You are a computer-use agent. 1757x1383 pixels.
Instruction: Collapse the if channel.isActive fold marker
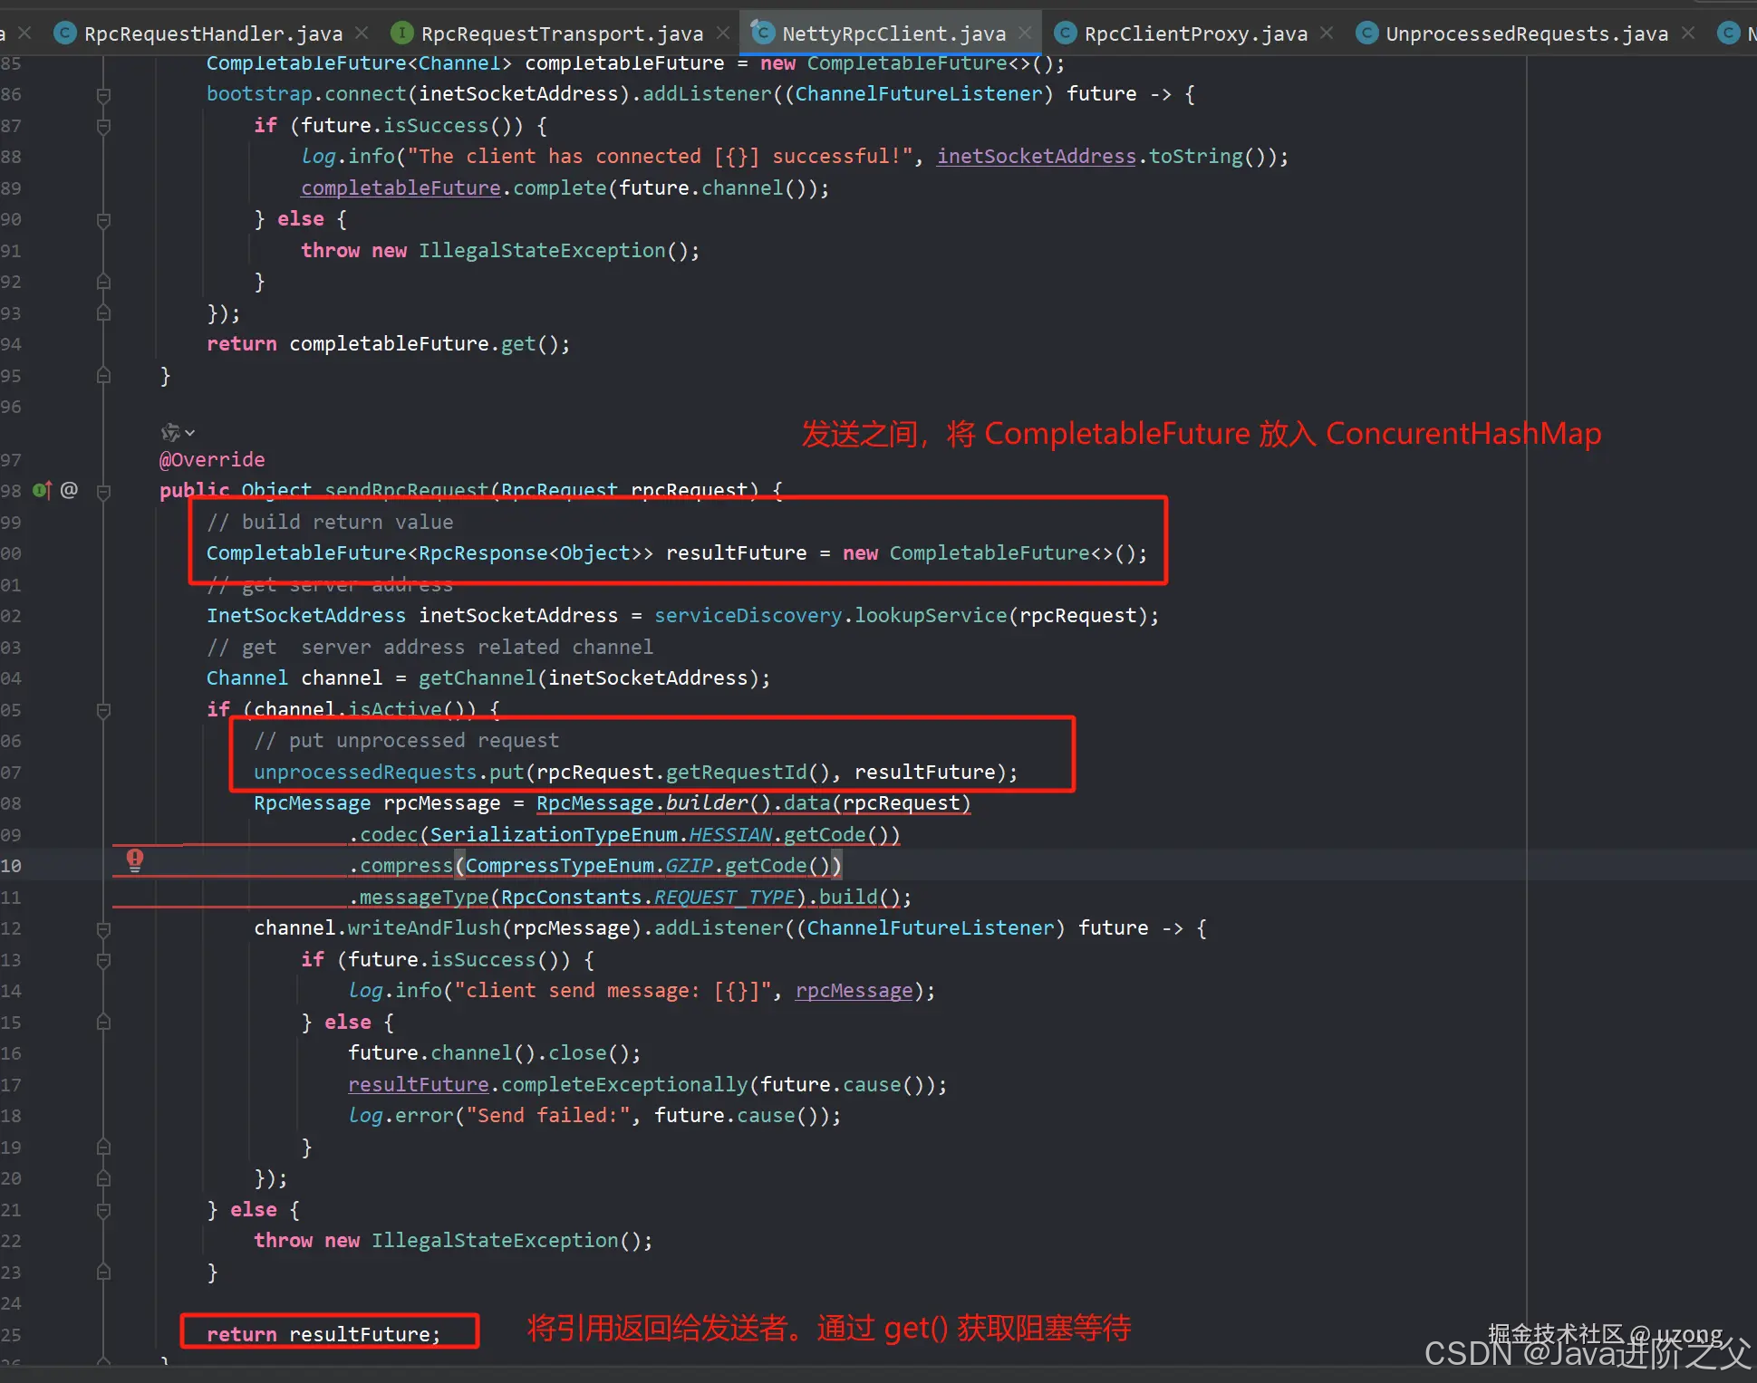pos(103,710)
